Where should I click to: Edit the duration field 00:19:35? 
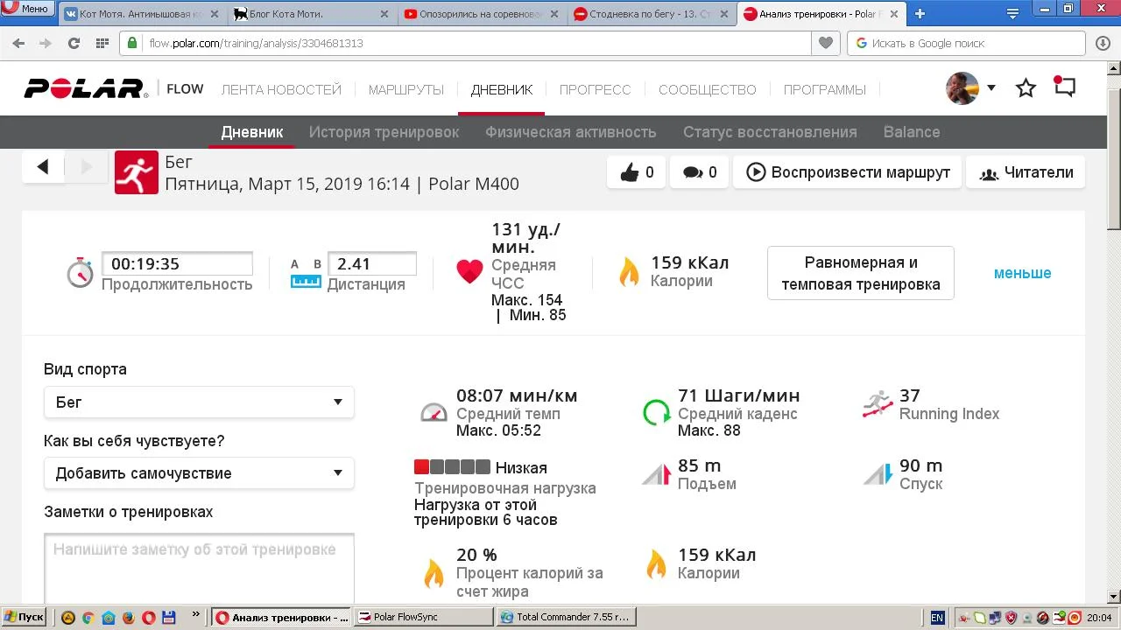pos(178,263)
